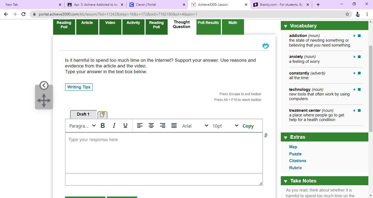This screenshot has height=198, width=373.
Task: Toggle bold formatting in the editor
Action: click(103, 126)
